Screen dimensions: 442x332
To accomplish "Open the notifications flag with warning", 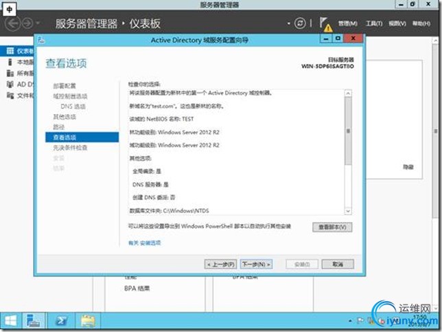I will [x=325, y=24].
